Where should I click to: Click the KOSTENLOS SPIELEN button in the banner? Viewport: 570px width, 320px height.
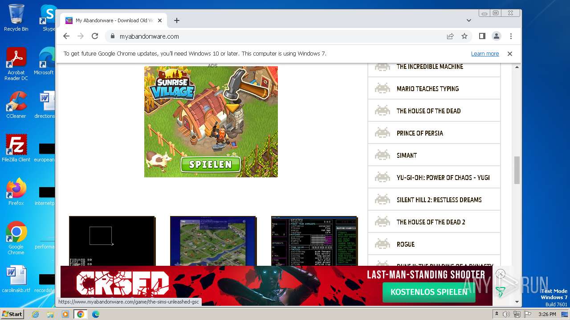pyautogui.click(x=429, y=292)
